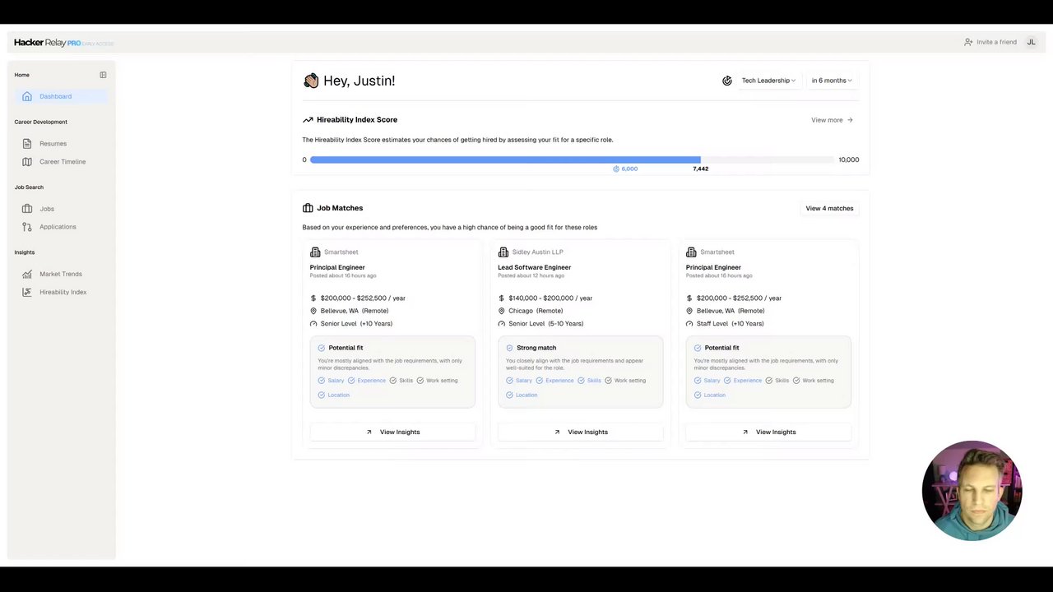The image size is (1053, 592).
Task: Click the Salary tag on Sidley Austin card
Action: coord(519,381)
